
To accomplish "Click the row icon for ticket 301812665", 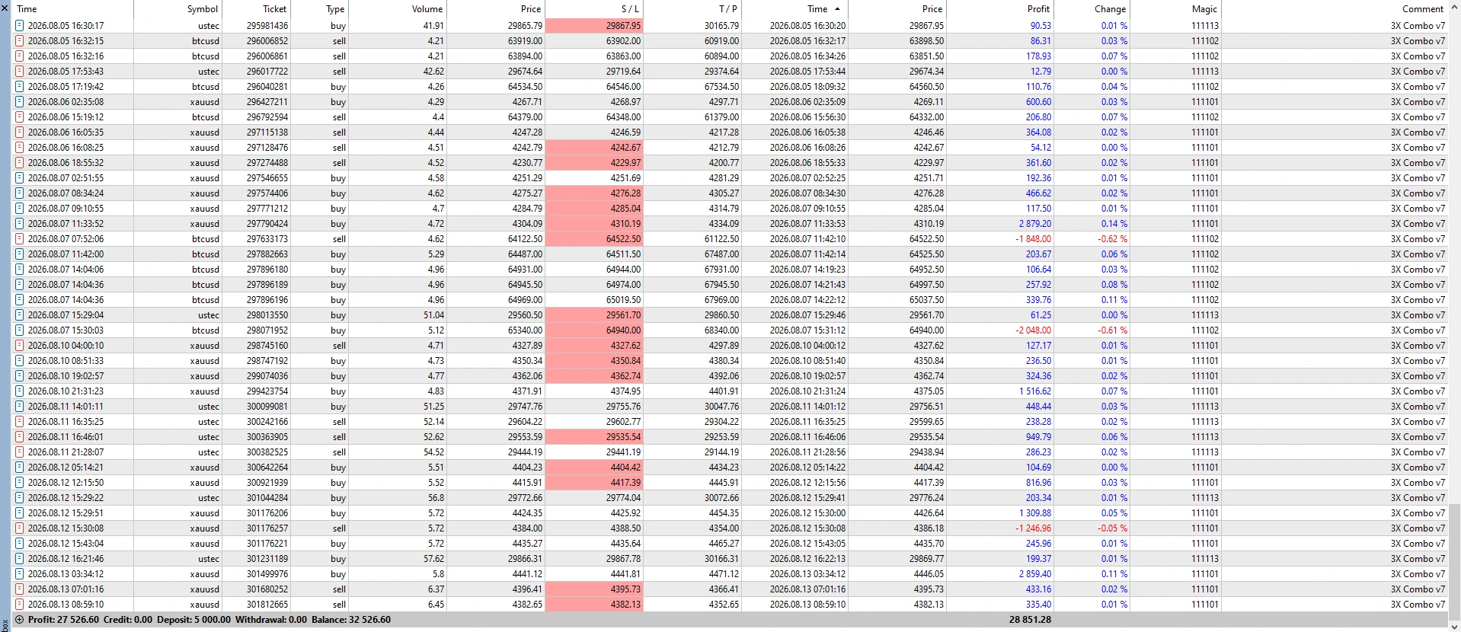I will pyautogui.click(x=20, y=605).
